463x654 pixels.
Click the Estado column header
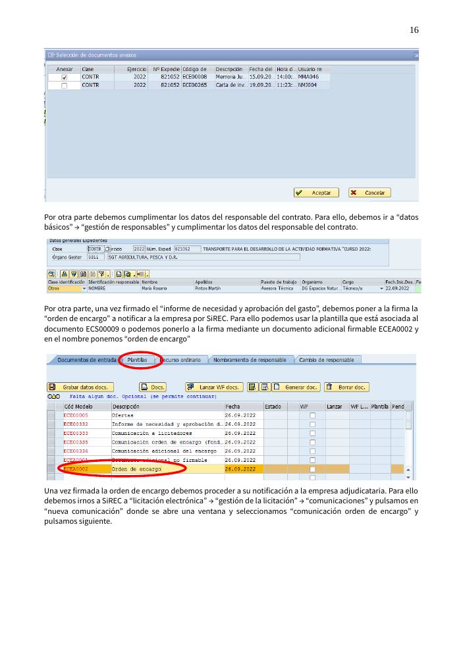pyautogui.click(x=275, y=406)
